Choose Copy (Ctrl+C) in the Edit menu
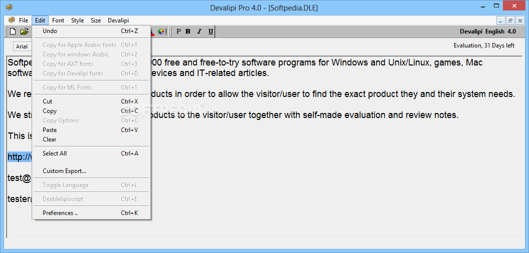The width and height of the screenshot is (529, 253). (x=91, y=111)
